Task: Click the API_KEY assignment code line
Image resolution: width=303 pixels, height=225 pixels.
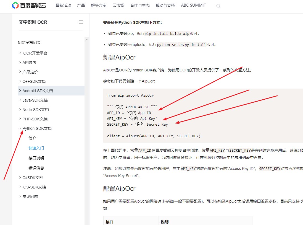Action: [132, 118]
